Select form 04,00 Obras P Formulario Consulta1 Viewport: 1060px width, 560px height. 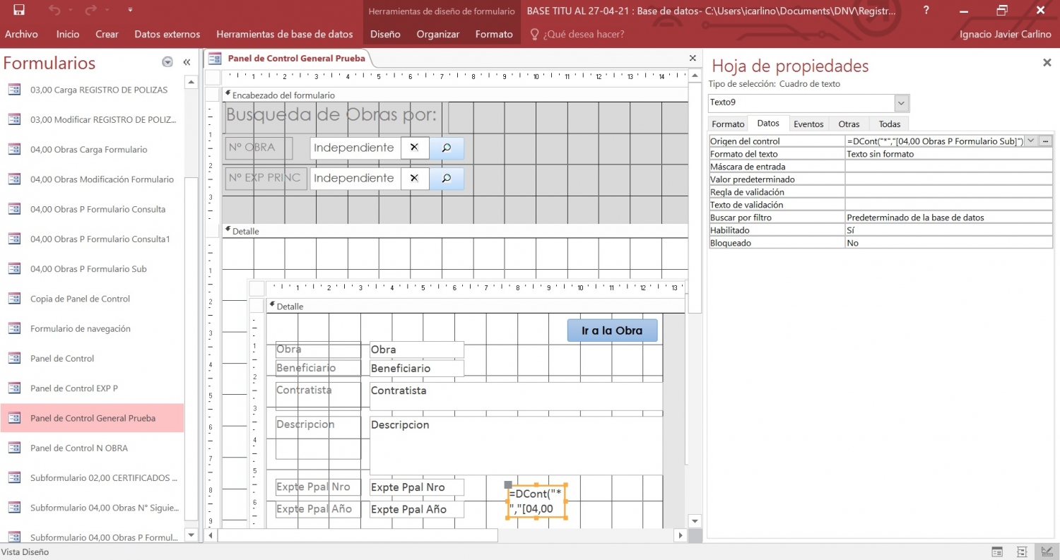click(92, 239)
